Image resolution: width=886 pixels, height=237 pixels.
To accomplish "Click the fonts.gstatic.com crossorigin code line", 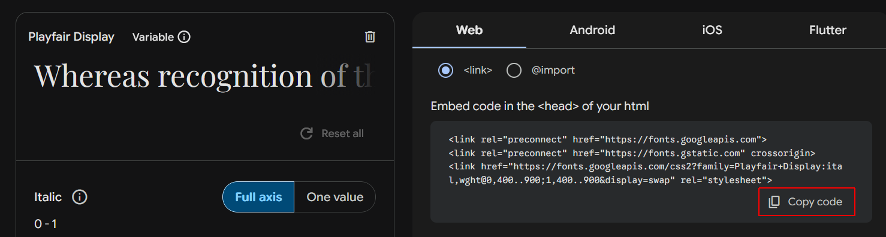I will pyautogui.click(x=632, y=153).
